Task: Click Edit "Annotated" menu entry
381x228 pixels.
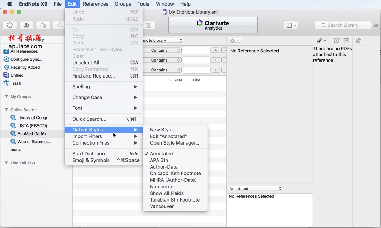Action: coord(175,136)
